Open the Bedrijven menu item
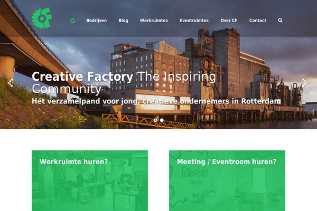Viewport: 317px width, 211px height. (x=97, y=21)
